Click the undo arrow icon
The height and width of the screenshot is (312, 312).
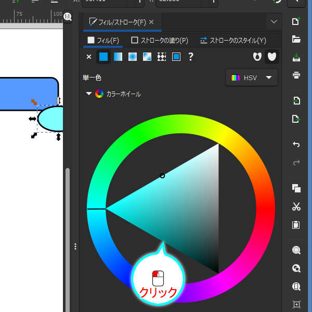296,145
